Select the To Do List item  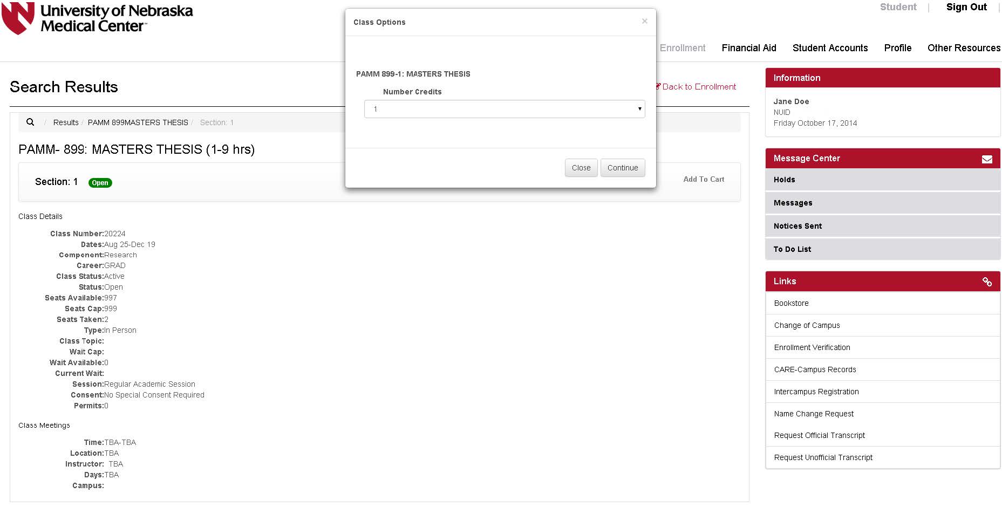point(792,249)
